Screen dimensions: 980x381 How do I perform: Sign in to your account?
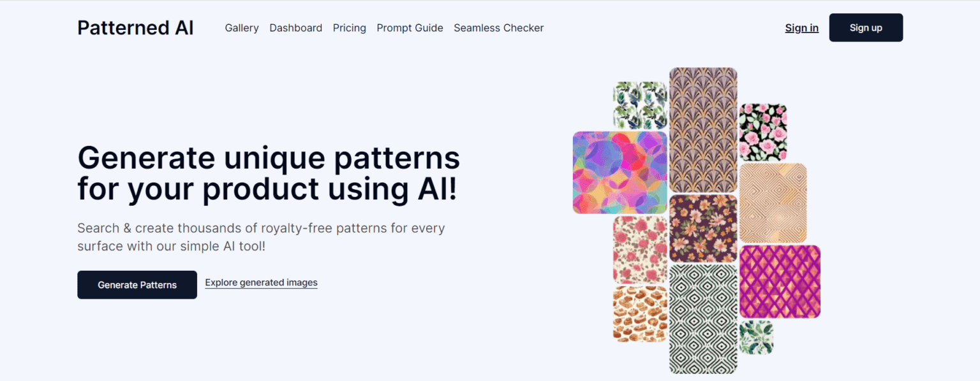point(801,27)
